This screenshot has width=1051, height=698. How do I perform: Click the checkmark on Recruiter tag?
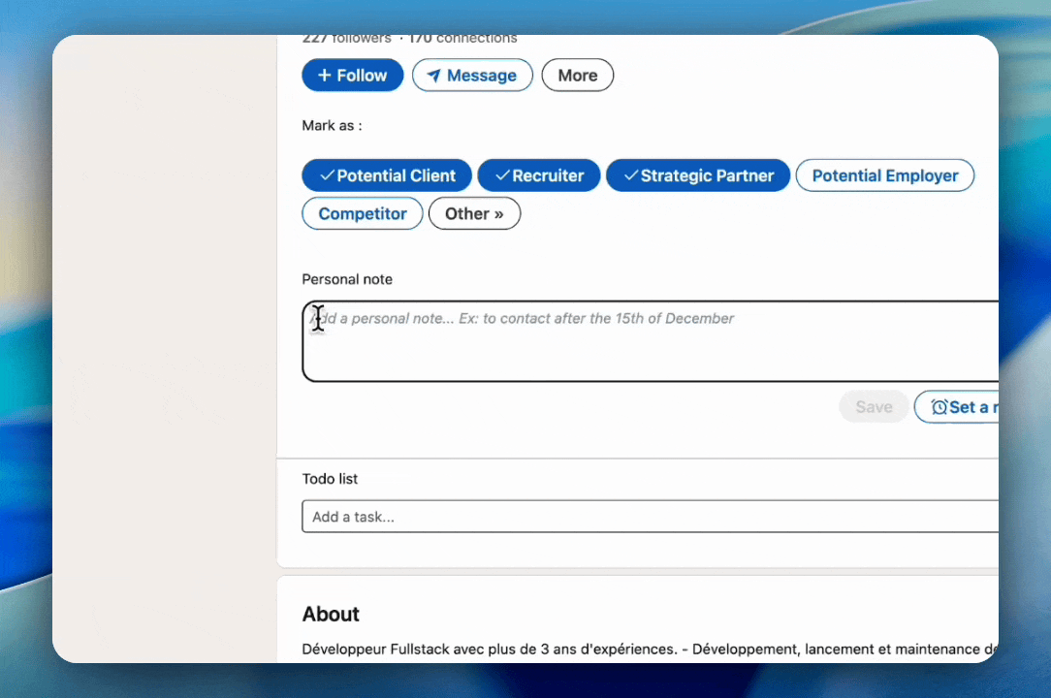501,175
